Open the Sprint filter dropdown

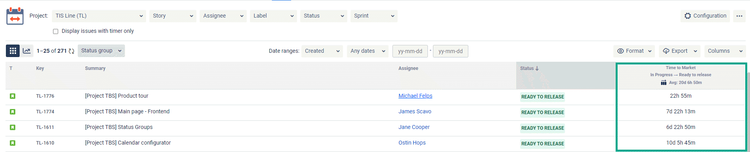pyautogui.click(x=374, y=16)
